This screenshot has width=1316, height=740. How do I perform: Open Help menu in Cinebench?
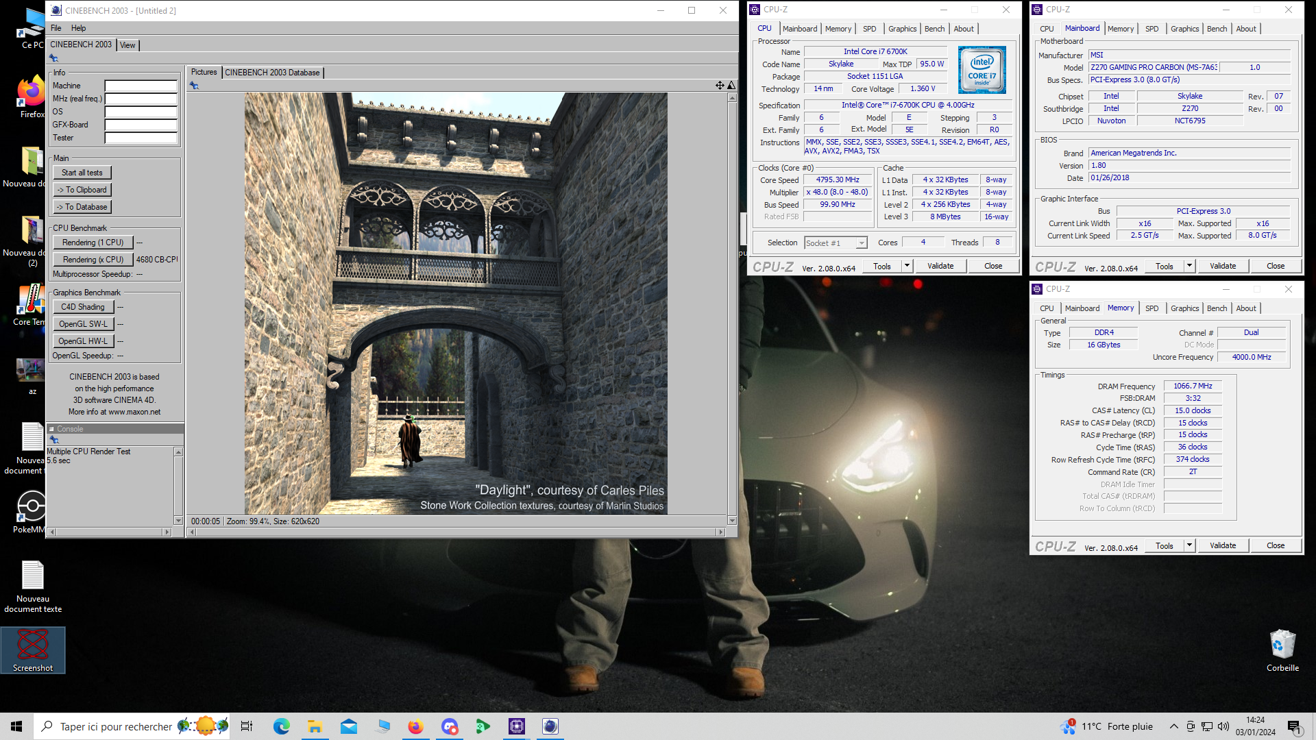(78, 28)
